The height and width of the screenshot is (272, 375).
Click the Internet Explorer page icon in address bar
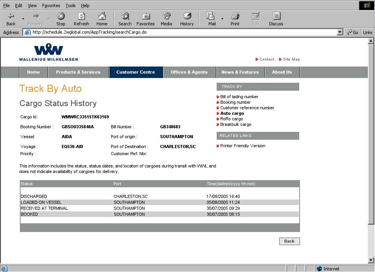28,32
